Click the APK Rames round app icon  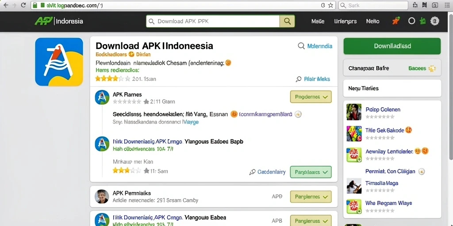tap(102, 97)
